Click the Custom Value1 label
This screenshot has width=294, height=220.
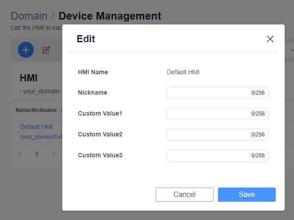(100, 114)
